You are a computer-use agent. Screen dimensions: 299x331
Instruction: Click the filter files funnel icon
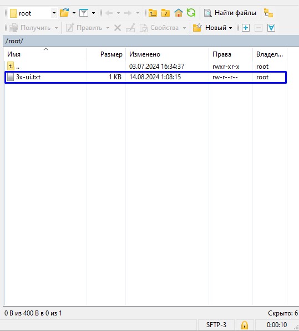click(84, 13)
